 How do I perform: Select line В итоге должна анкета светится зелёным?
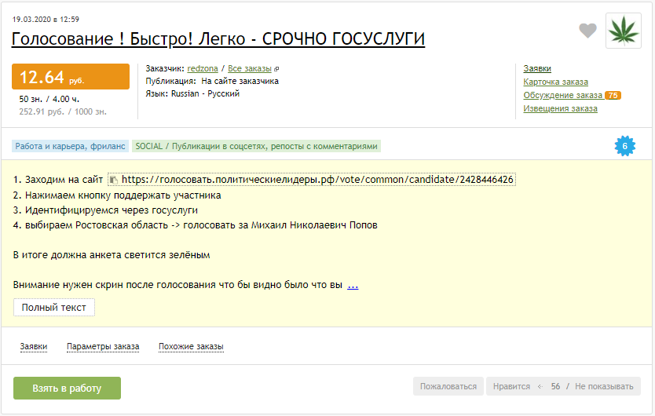pos(112,255)
